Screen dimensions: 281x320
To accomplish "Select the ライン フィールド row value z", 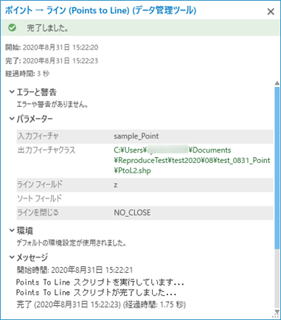I will point(116,184).
